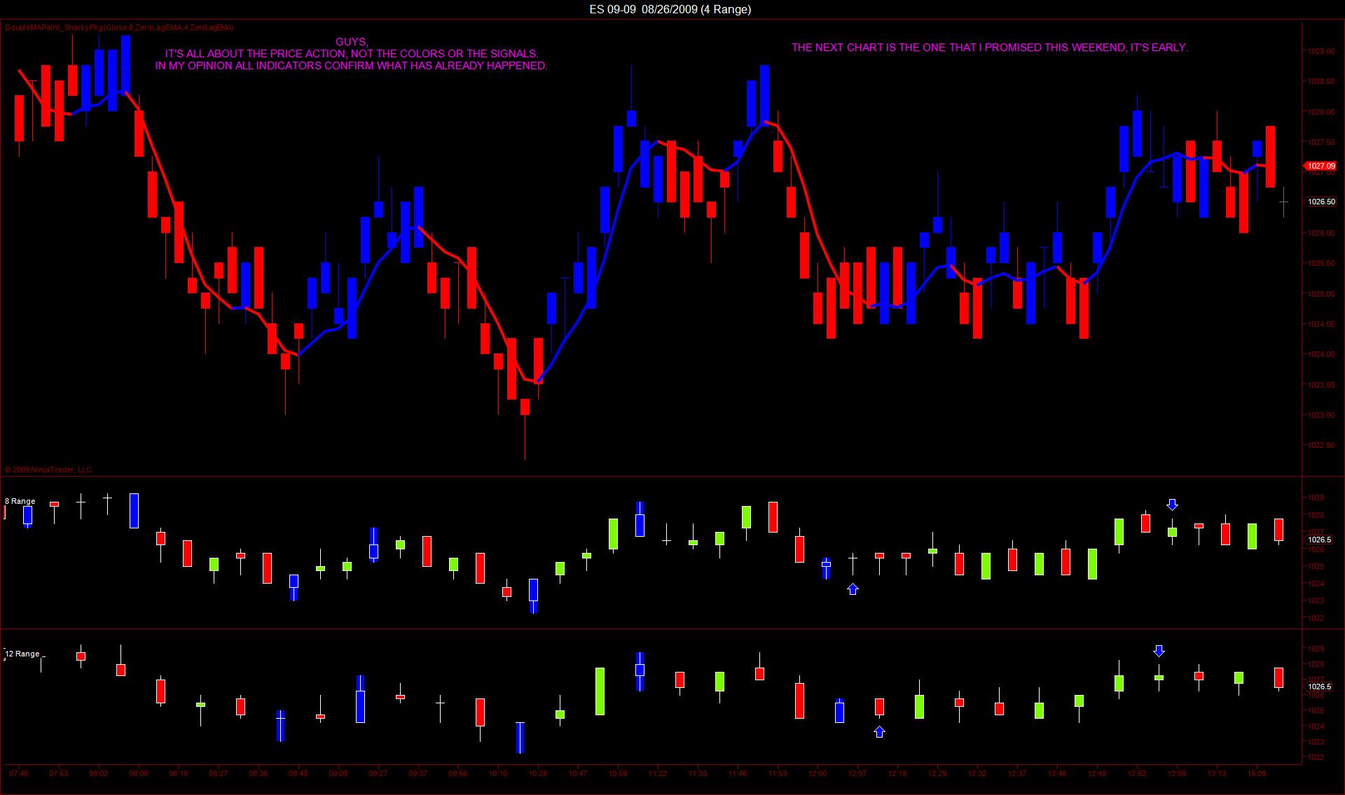1345x795 pixels.
Task: Click the 12:52 time axis label
Action: (x=1137, y=773)
